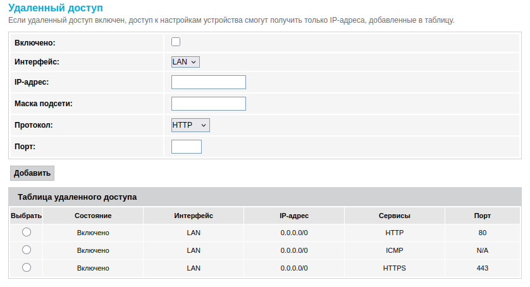Click the port 443 cell
The width and height of the screenshot is (530, 287).
483,268
